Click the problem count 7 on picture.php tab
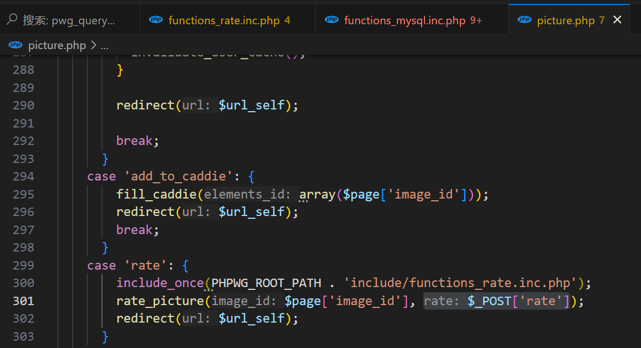 pos(602,20)
